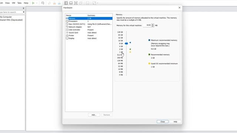The height and width of the screenshot is (133, 237).
Task: Toggle the thumbnail bar view icon
Action: 71,3
